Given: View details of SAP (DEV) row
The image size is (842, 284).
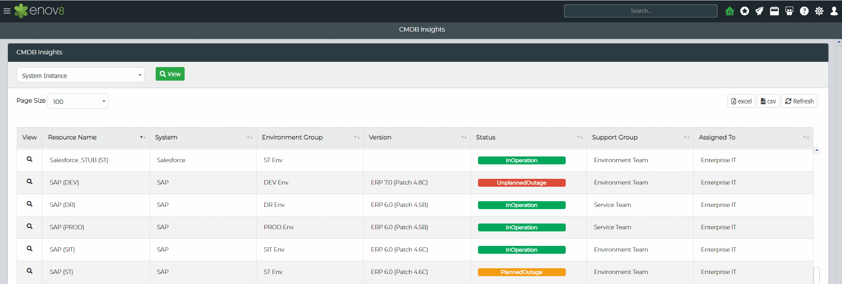Looking at the screenshot, I should point(29,182).
